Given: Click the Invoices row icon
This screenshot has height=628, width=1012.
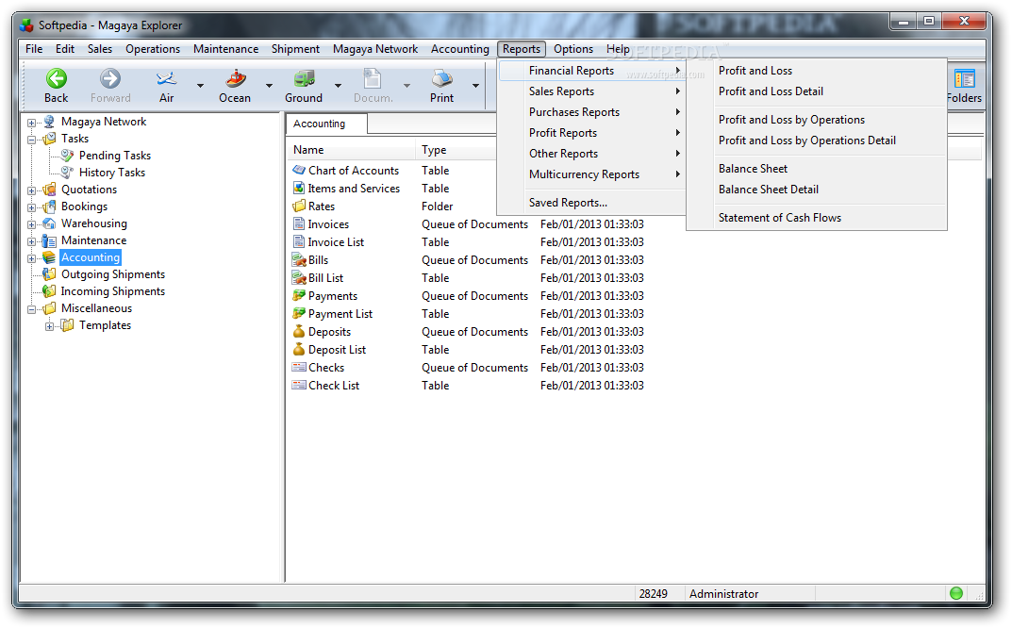Looking at the screenshot, I should tap(299, 224).
